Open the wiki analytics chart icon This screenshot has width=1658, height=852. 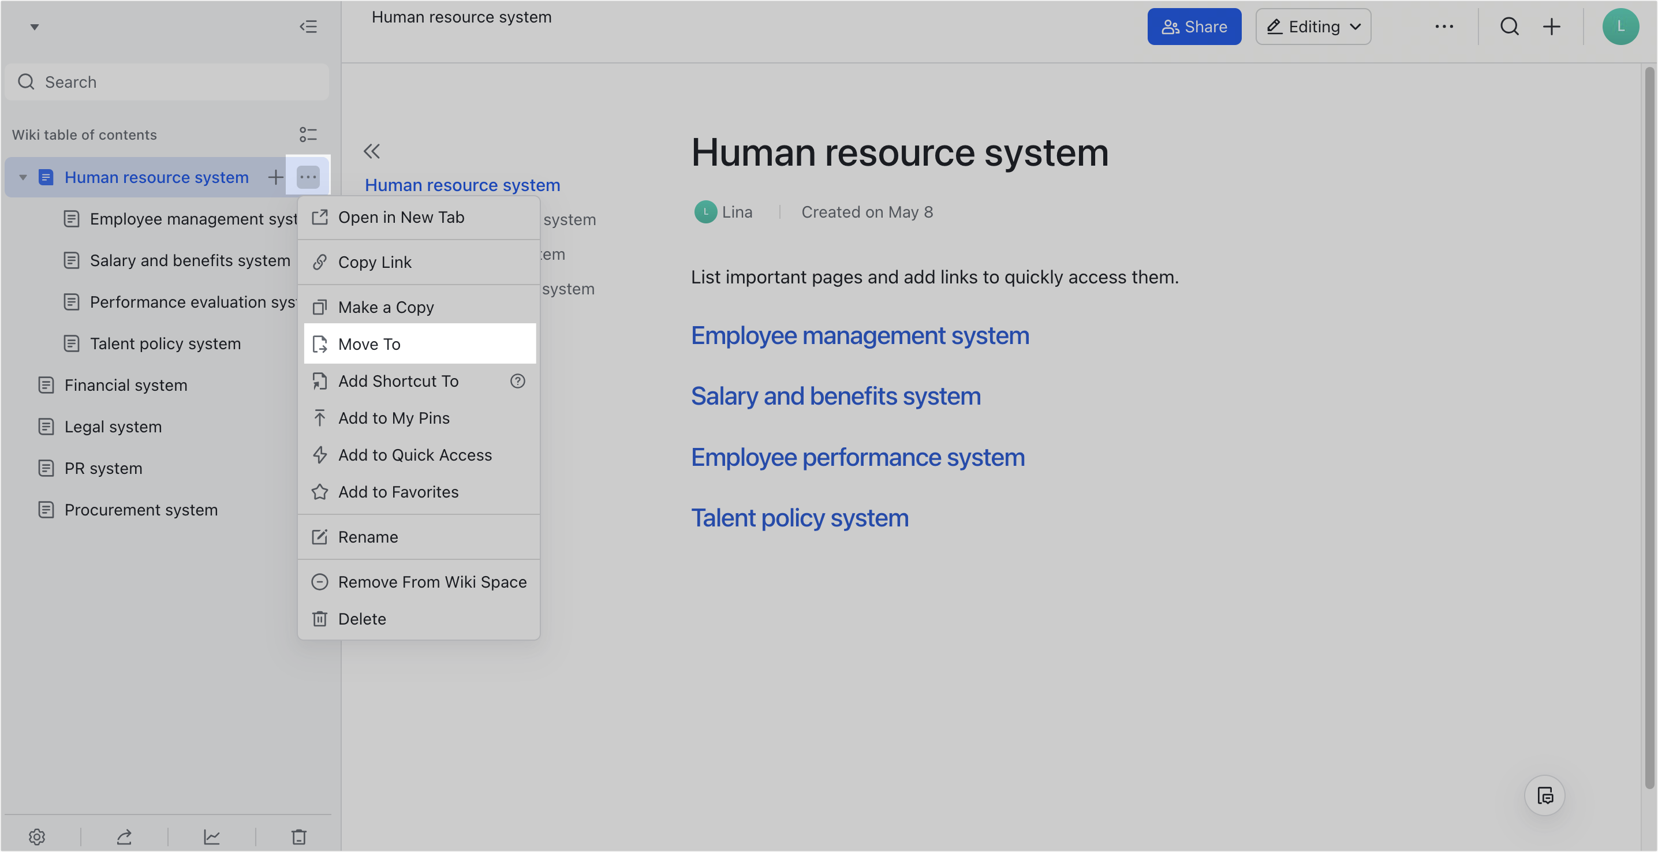(x=212, y=836)
